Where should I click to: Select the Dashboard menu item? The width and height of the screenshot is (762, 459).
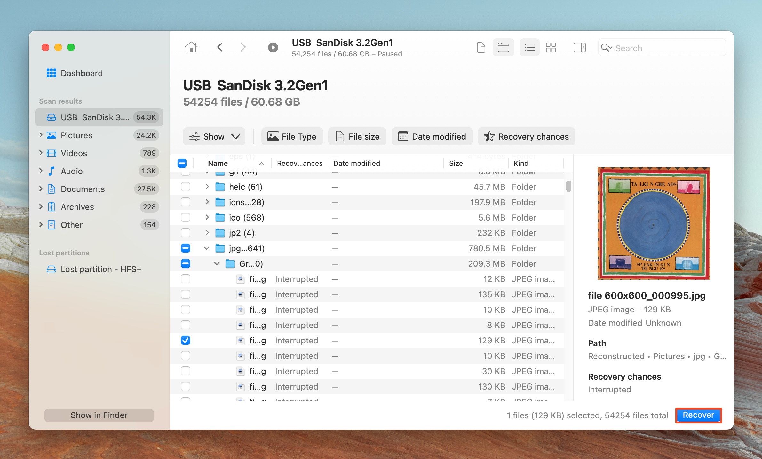click(x=81, y=73)
